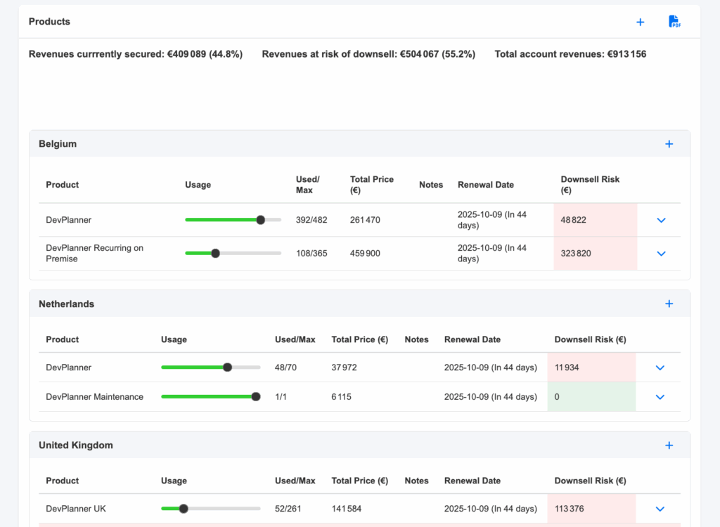Click total price 261 470

click(x=365, y=220)
